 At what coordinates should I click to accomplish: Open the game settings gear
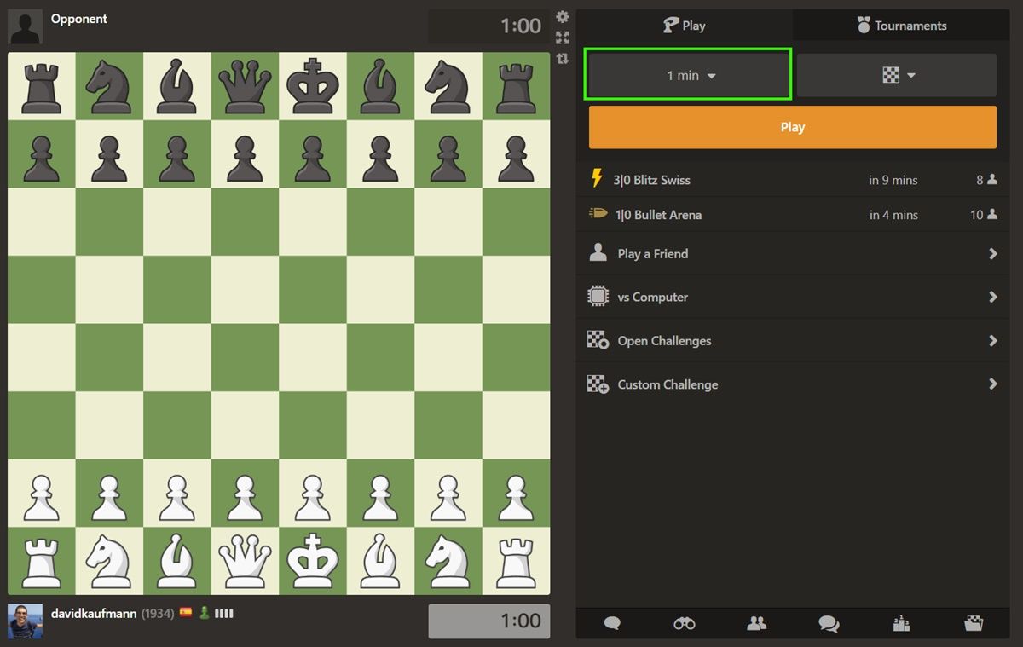562,16
